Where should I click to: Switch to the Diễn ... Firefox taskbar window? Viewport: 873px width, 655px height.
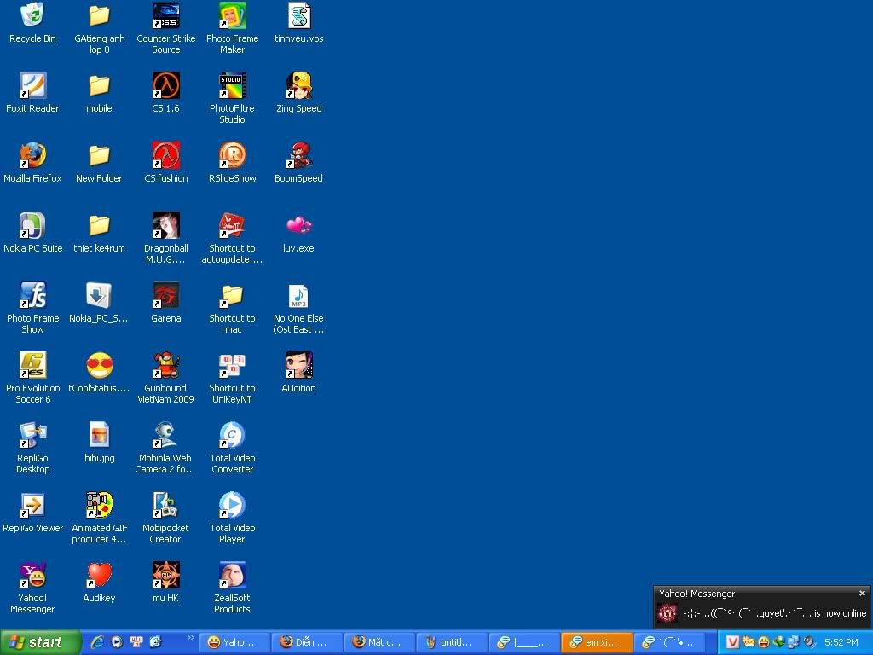308,642
